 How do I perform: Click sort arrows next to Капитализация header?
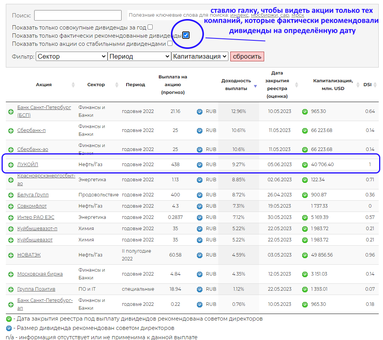pos(358,85)
